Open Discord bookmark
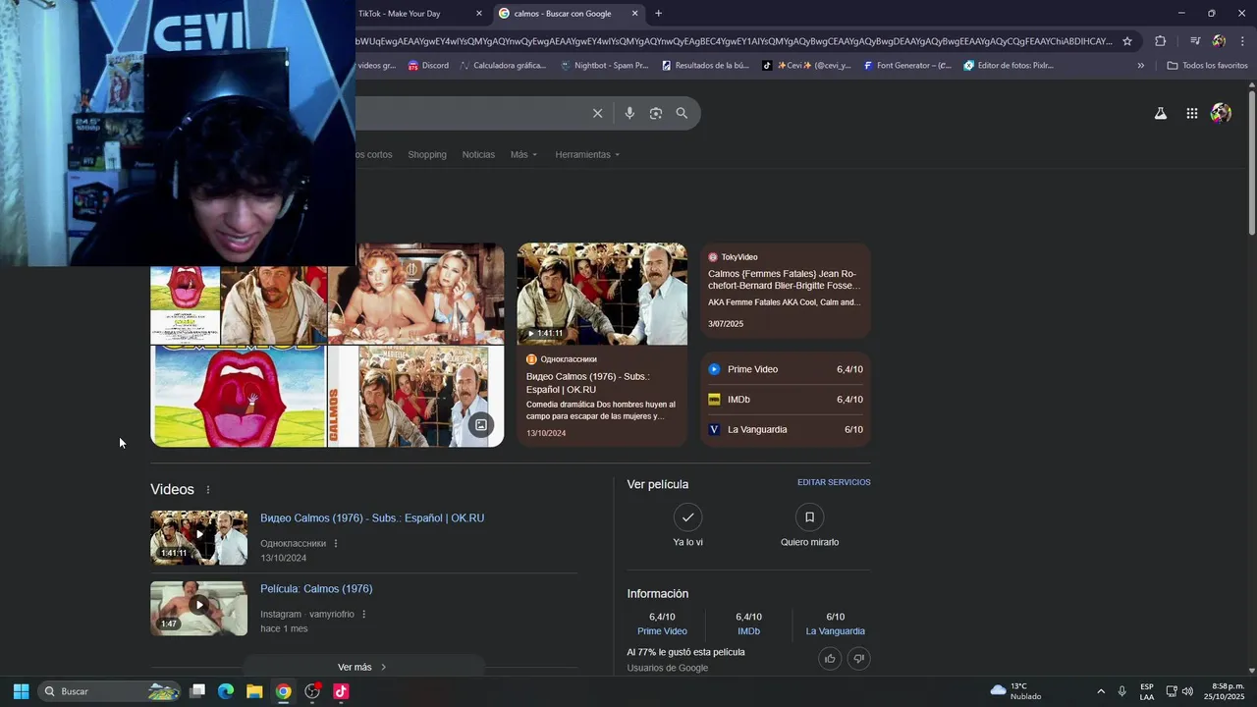 tap(428, 66)
